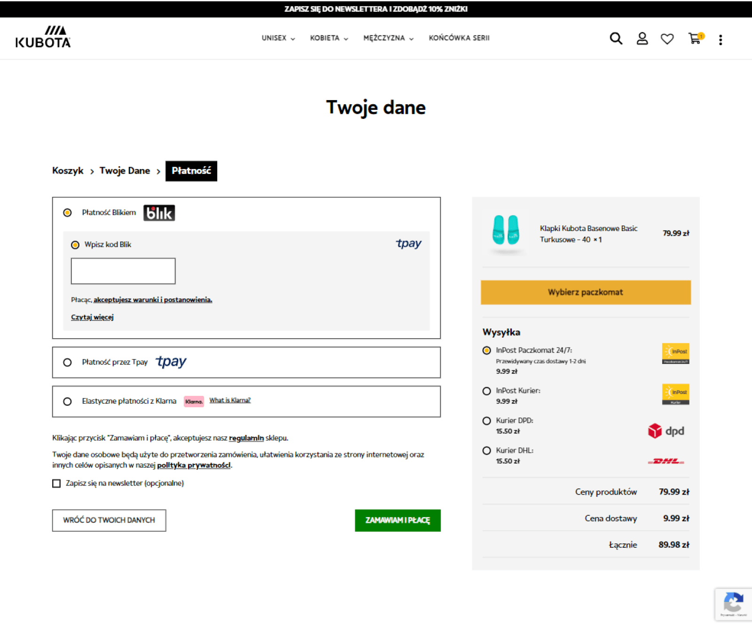Go back to Koszyk via breadcrumb
752x627 pixels.
point(67,170)
